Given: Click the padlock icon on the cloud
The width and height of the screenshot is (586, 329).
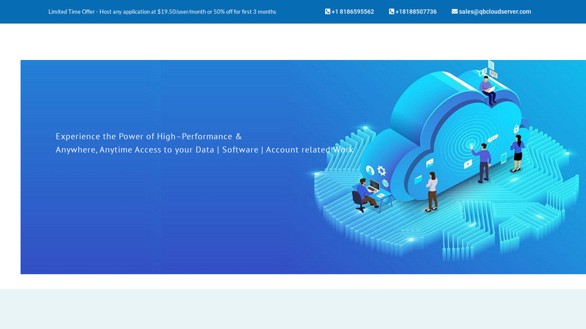Looking at the screenshot, I should [x=516, y=129].
